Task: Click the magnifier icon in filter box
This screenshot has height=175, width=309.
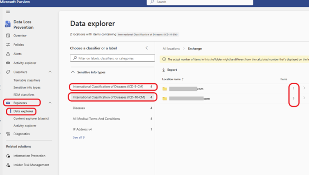Action: (x=75, y=58)
